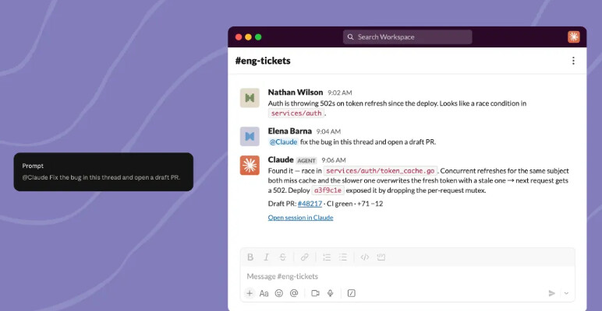Click the insert link chain icon
The width and height of the screenshot is (602, 311).
coord(304,257)
